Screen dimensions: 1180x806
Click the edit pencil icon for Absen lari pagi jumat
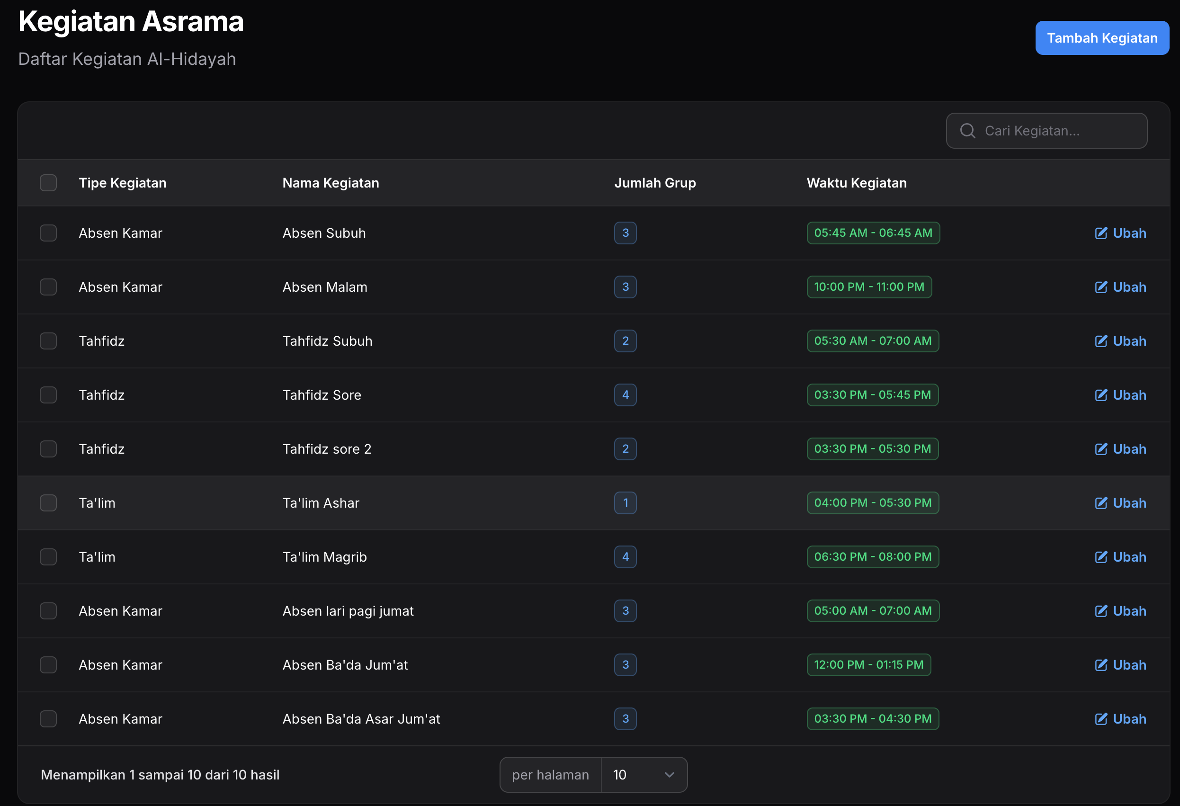click(x=1101, y=611)
